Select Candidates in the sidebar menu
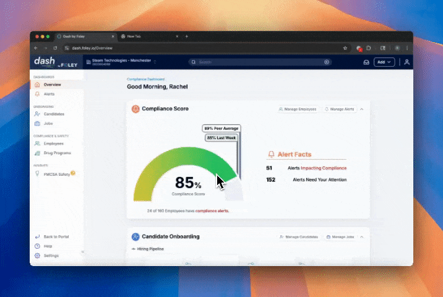Image resolution: width=443 pixels, height=297 pixels. [x=54, y=114]
